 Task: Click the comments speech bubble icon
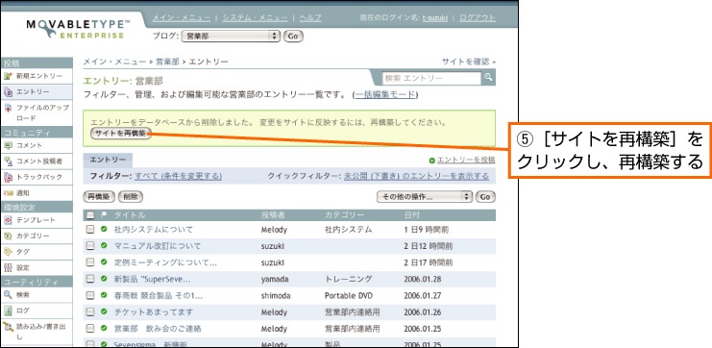tap(8, 145)
